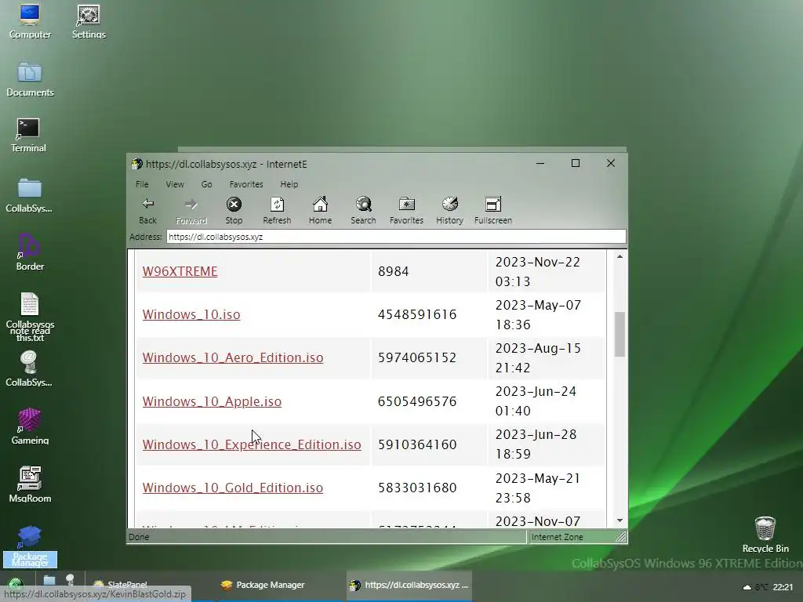
Task: Open the Recycle Bin
Action: click(x=765, y=535)
